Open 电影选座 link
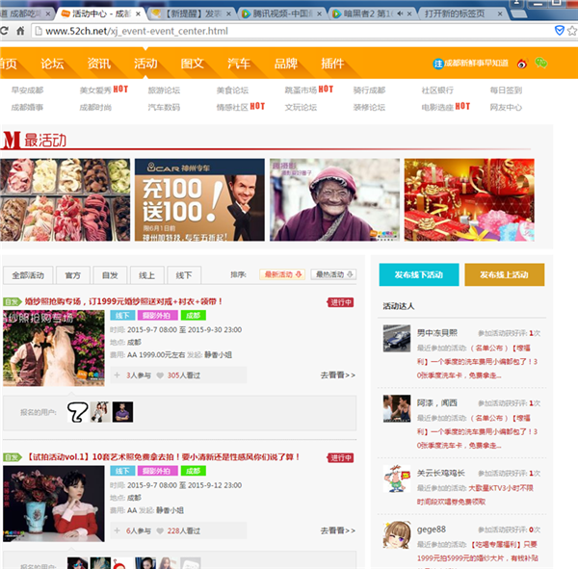This screenshot has width=578, height=569. tap(437, 107)
